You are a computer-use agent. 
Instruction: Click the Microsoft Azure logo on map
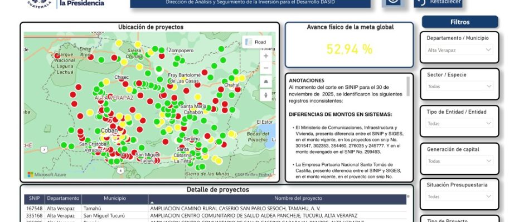click(46, 174)
